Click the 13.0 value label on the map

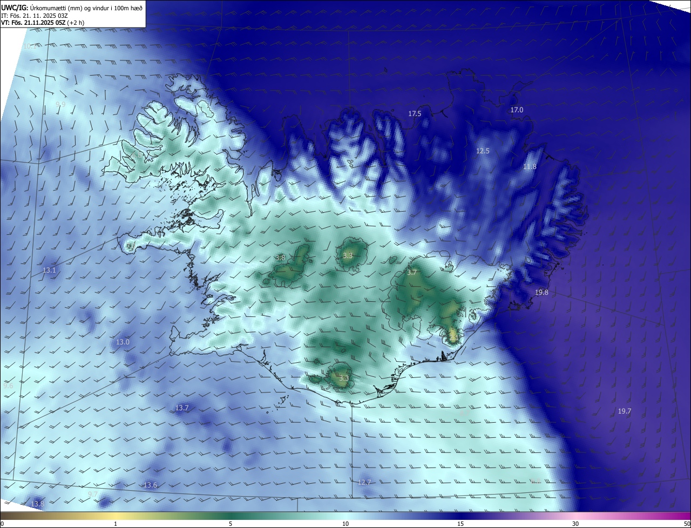tap(123, 342)
